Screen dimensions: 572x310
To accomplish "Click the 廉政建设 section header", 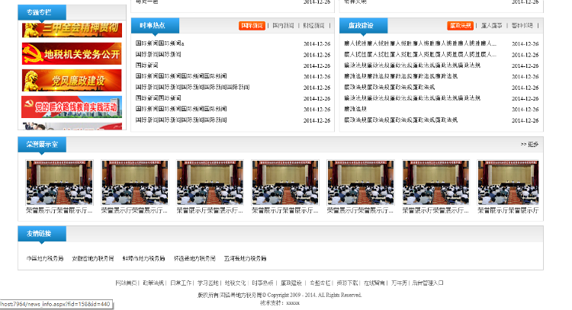I will (x=363, y=25).
